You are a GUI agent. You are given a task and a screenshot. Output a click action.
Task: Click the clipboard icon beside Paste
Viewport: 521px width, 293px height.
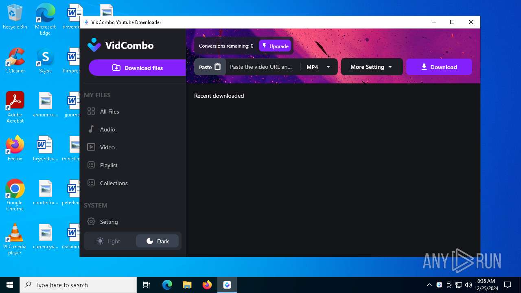[217, 67]
